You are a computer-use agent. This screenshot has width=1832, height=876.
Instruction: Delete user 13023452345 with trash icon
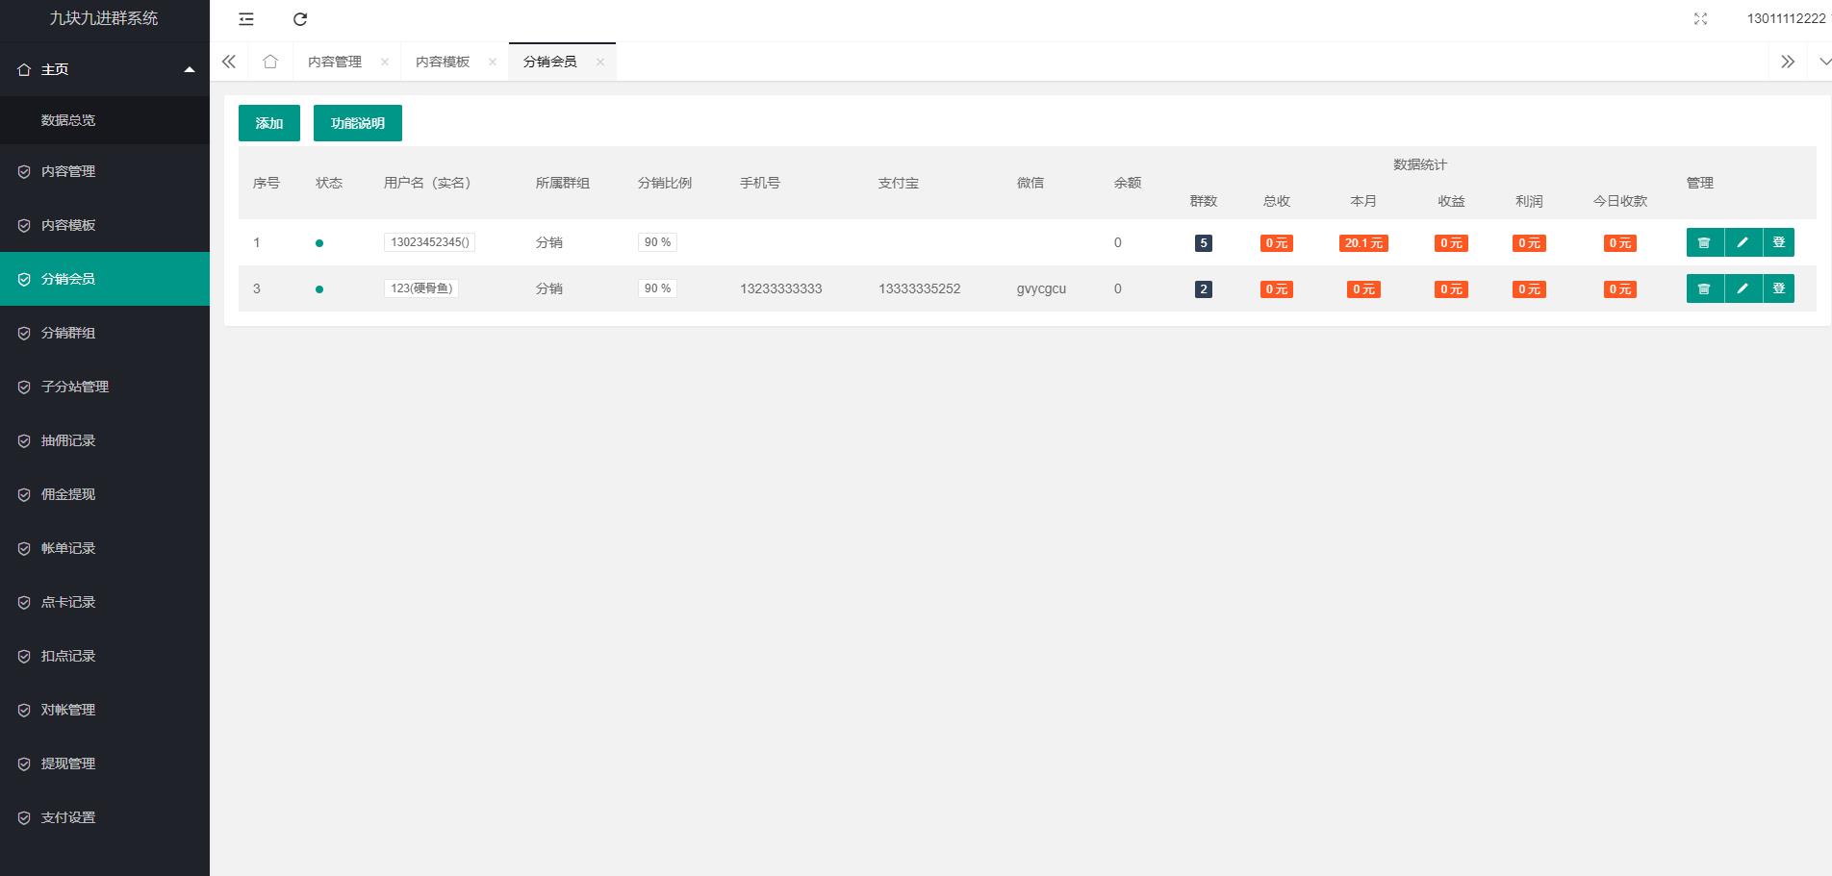[x=1704, y=242]
